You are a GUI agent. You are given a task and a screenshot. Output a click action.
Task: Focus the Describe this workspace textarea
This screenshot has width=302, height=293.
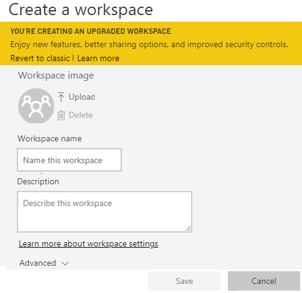[x=104, y=211]
